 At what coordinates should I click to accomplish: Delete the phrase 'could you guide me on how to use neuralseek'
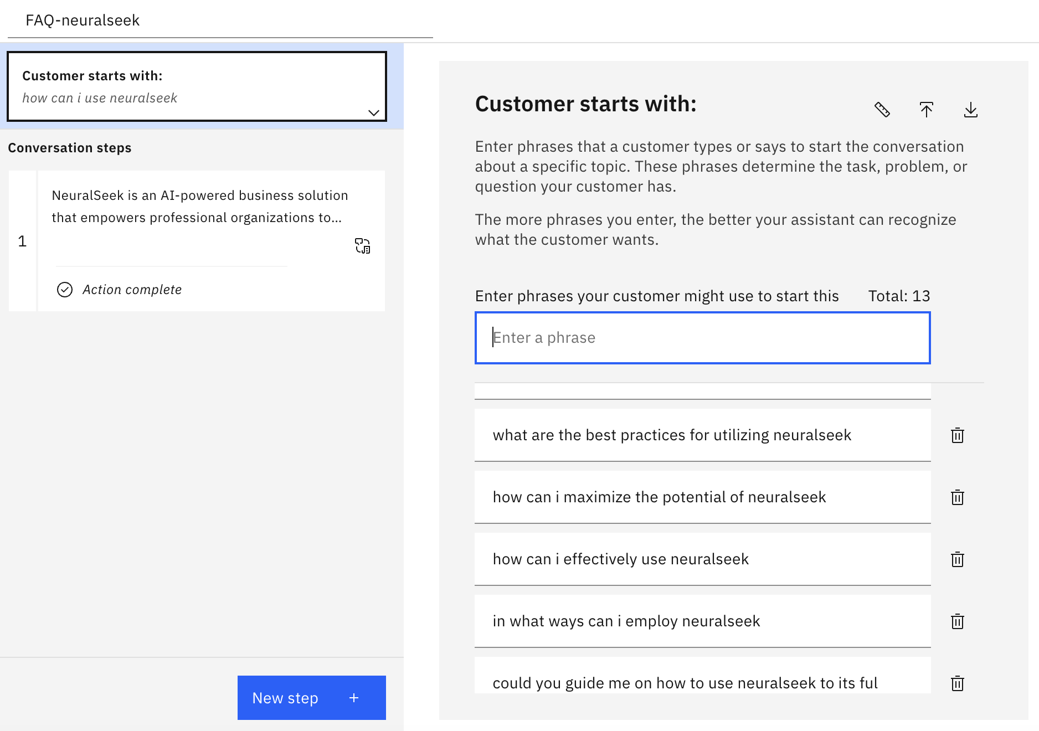coord(958,683)
